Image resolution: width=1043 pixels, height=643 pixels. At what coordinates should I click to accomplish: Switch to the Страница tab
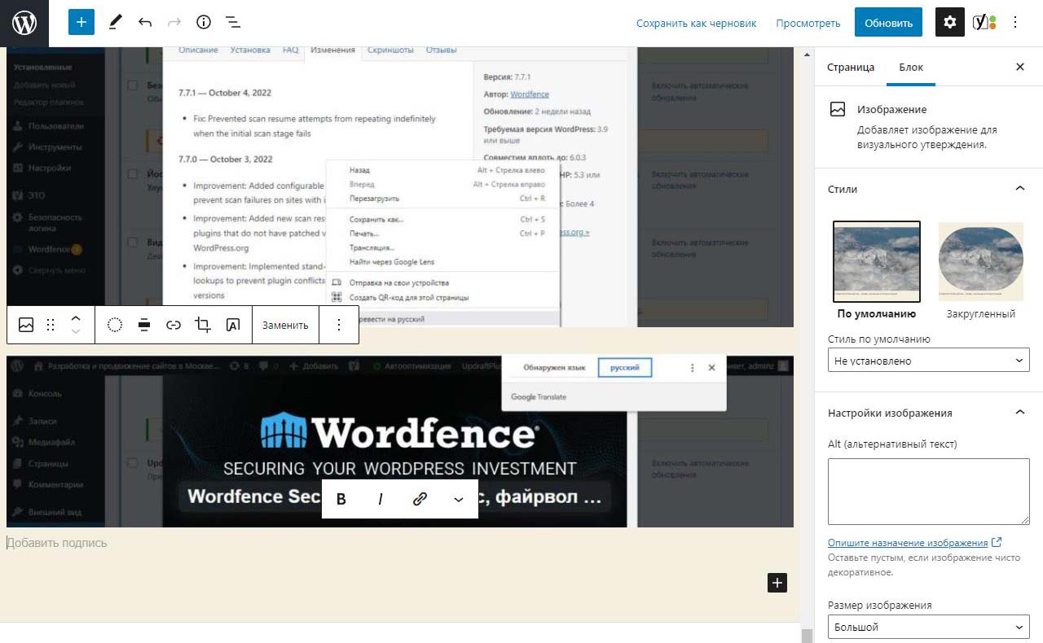[x=851, y=67]
